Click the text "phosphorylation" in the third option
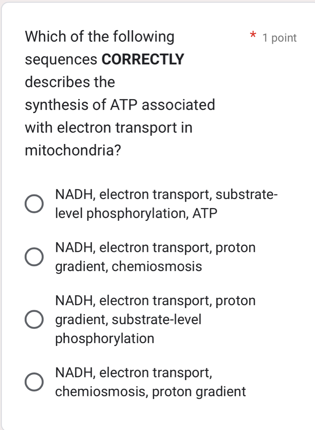Viewport: 315px width, 430px height. pyautogui.click(x=105, y=339)
